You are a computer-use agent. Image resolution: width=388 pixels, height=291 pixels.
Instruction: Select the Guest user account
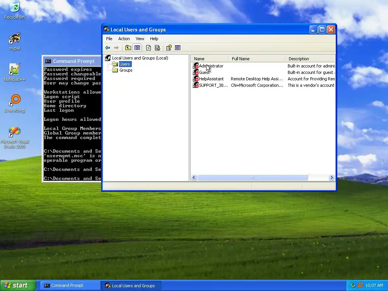tap(204, 72)
